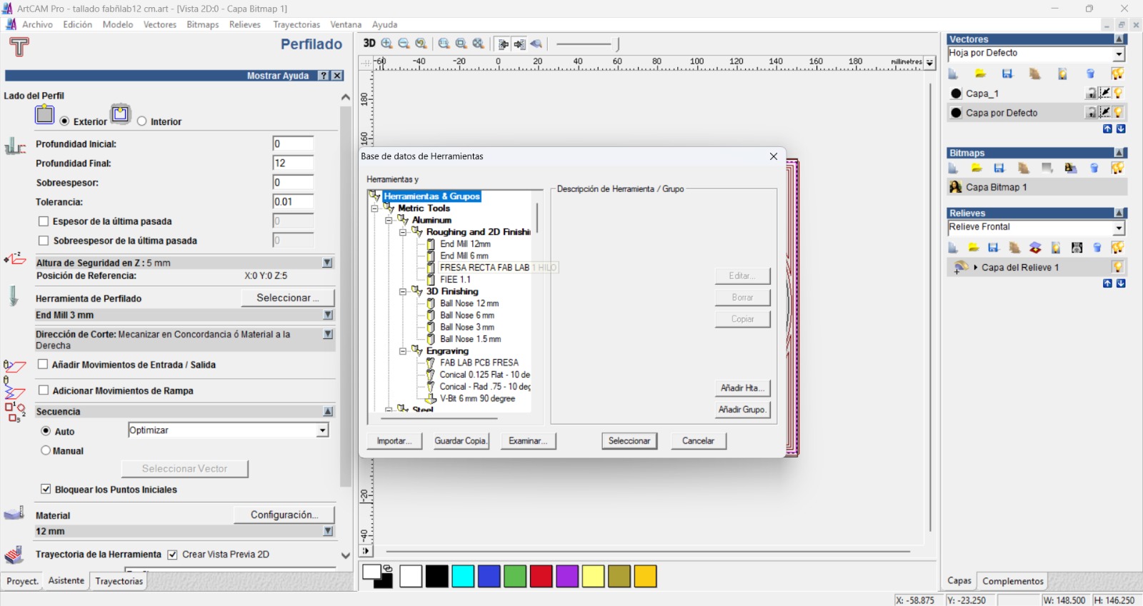The width and height of the screenshot is (1143, 606).
Task: Open the Trayectorias menu
Action: pyautogui.click(x=296, y=24)
